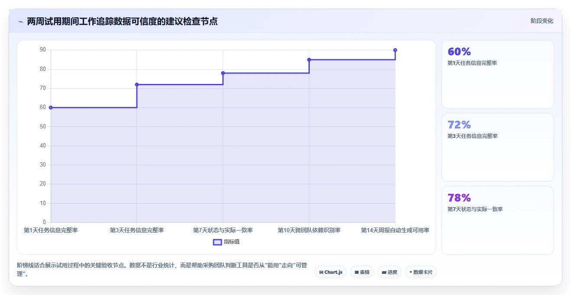Click the y-axis value 90
The image size is (571, 295).
pyautogui.click(x=43, y=50)
